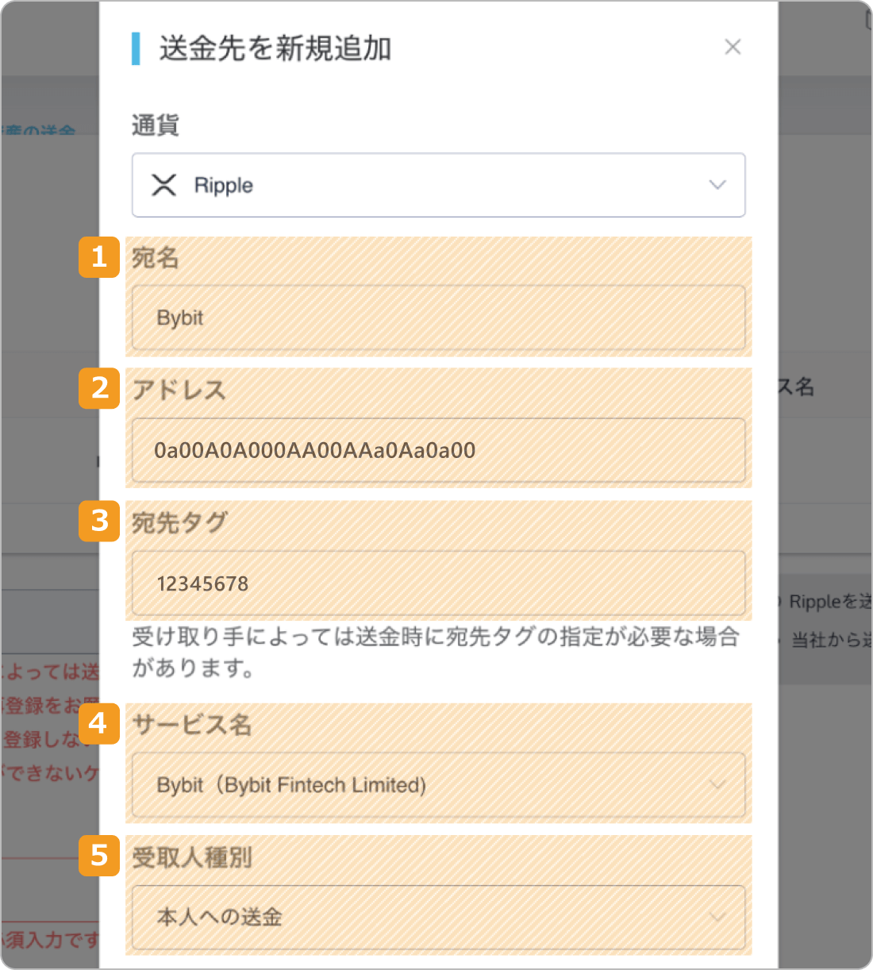
Task: Close the 送金先を新規追加 dialog
Action: tap(733, 47)
